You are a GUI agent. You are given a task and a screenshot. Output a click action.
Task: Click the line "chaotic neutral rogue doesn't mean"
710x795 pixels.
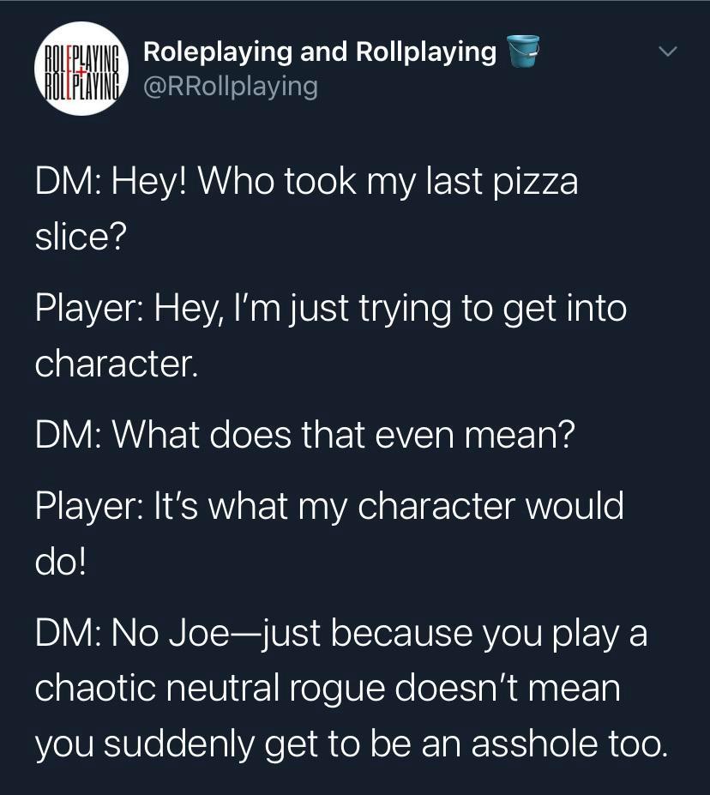[x=327, y=689]
